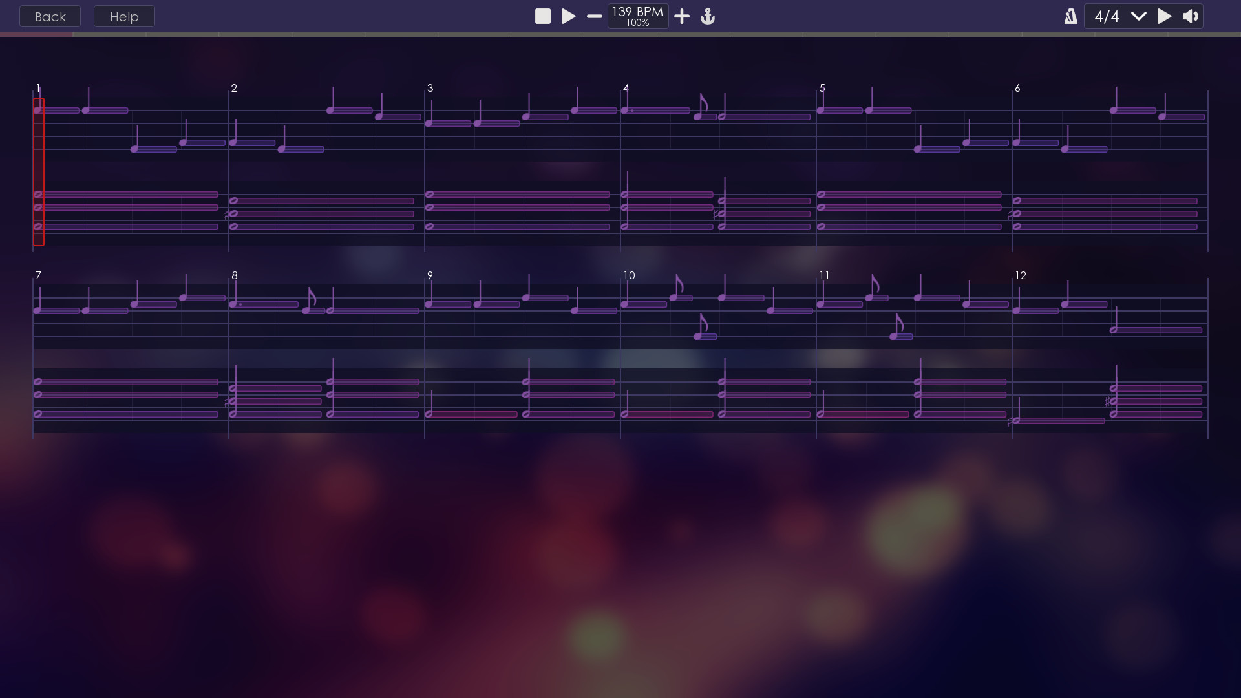
Task: Expand the time signature chevron
Action: (x=1138, y=16)
